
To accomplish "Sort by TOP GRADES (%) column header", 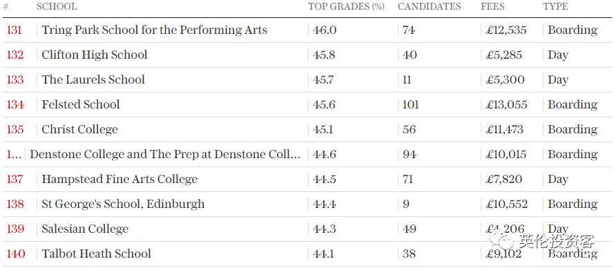I will (x=346, y=7).
